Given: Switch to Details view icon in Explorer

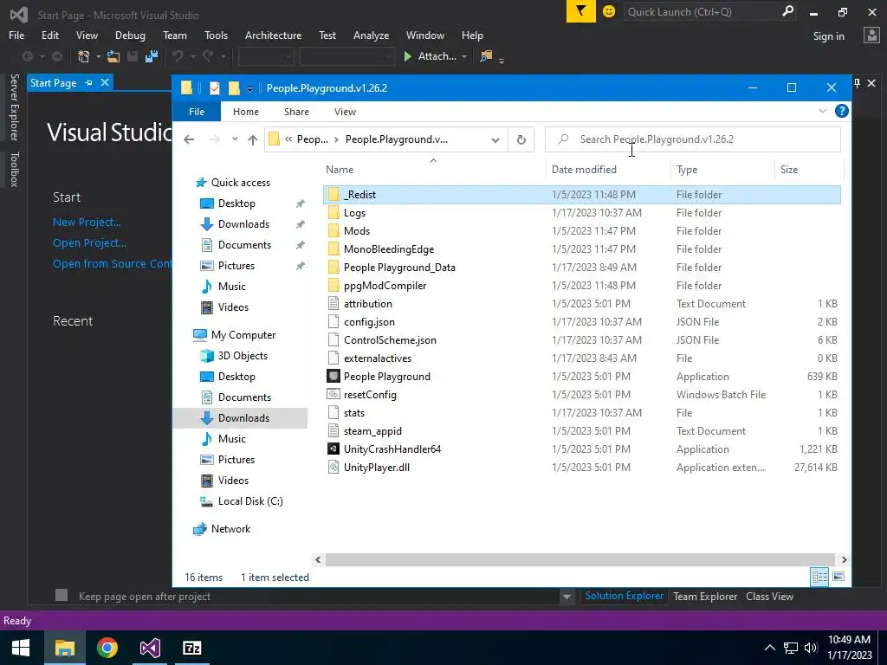Looking at the screenshot, I should click(x=819, y=576).
